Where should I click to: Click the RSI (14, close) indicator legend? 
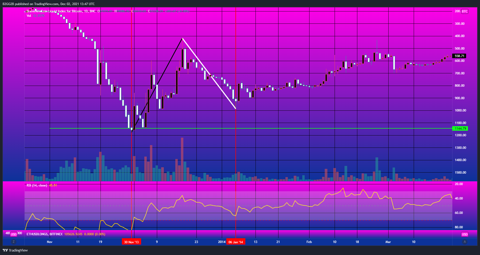[37, 185]
